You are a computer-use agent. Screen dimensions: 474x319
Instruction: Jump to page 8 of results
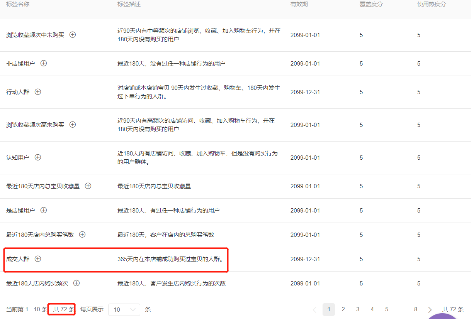416,309
